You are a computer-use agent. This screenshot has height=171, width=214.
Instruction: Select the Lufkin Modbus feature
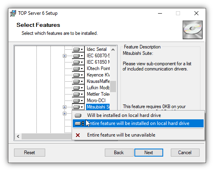click(x=98, y=88)
